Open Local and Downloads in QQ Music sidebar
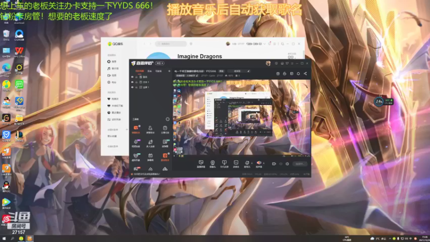Image resolution: width=430 pixels, height=242 pixels. pyautogui.click(x=115, y=105)
